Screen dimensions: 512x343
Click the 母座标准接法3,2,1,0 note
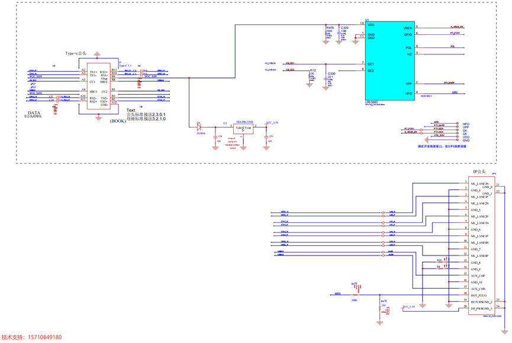point(146,119)
